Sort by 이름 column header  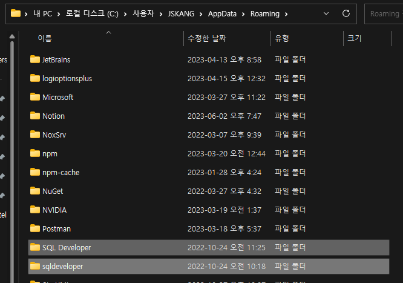(45, 38)
